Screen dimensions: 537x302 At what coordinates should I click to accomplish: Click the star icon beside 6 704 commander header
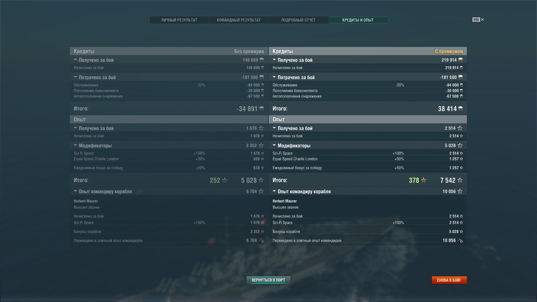click(x=261, y=191)
